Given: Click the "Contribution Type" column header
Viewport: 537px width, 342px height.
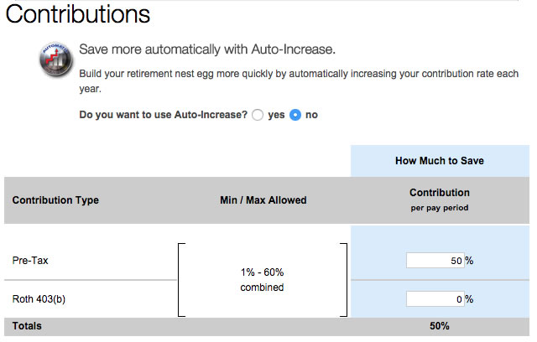Looking at the screenshot, I should tap(55, 200).
